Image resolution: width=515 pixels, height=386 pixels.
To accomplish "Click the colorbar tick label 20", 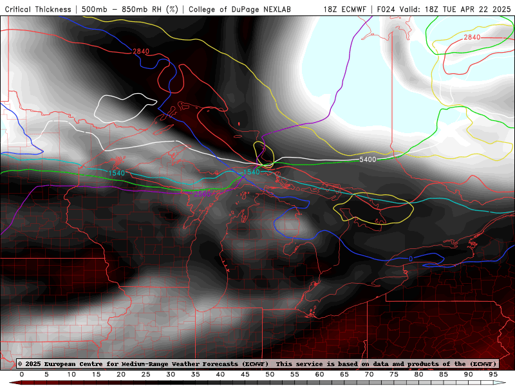I will [x=121, y=374].
